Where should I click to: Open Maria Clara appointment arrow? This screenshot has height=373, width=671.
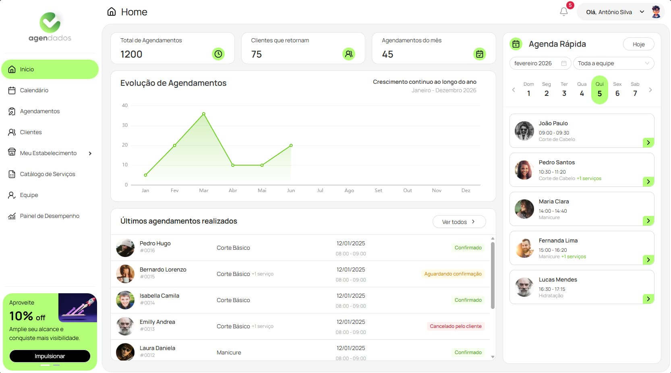pyautogui.click(x=648, y=221)
